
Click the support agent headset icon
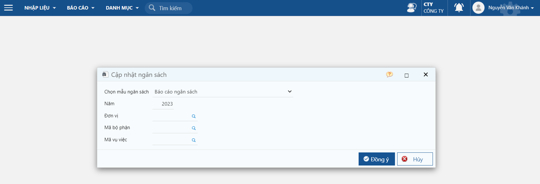(x=412, y=8)
